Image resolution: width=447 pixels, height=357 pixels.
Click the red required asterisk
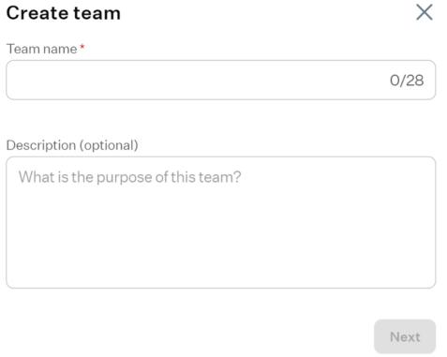[x=82, y=47]
